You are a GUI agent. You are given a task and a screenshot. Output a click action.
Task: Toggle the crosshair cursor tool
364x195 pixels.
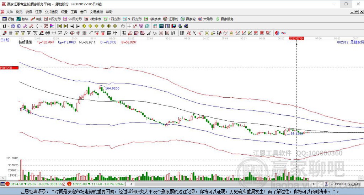point(129,26)
